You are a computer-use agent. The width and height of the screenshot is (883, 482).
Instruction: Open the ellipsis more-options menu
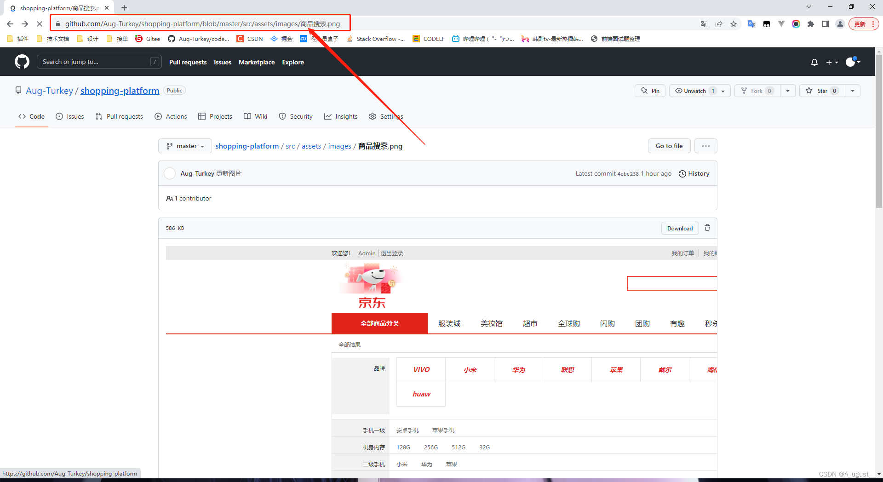pos(705,146)
